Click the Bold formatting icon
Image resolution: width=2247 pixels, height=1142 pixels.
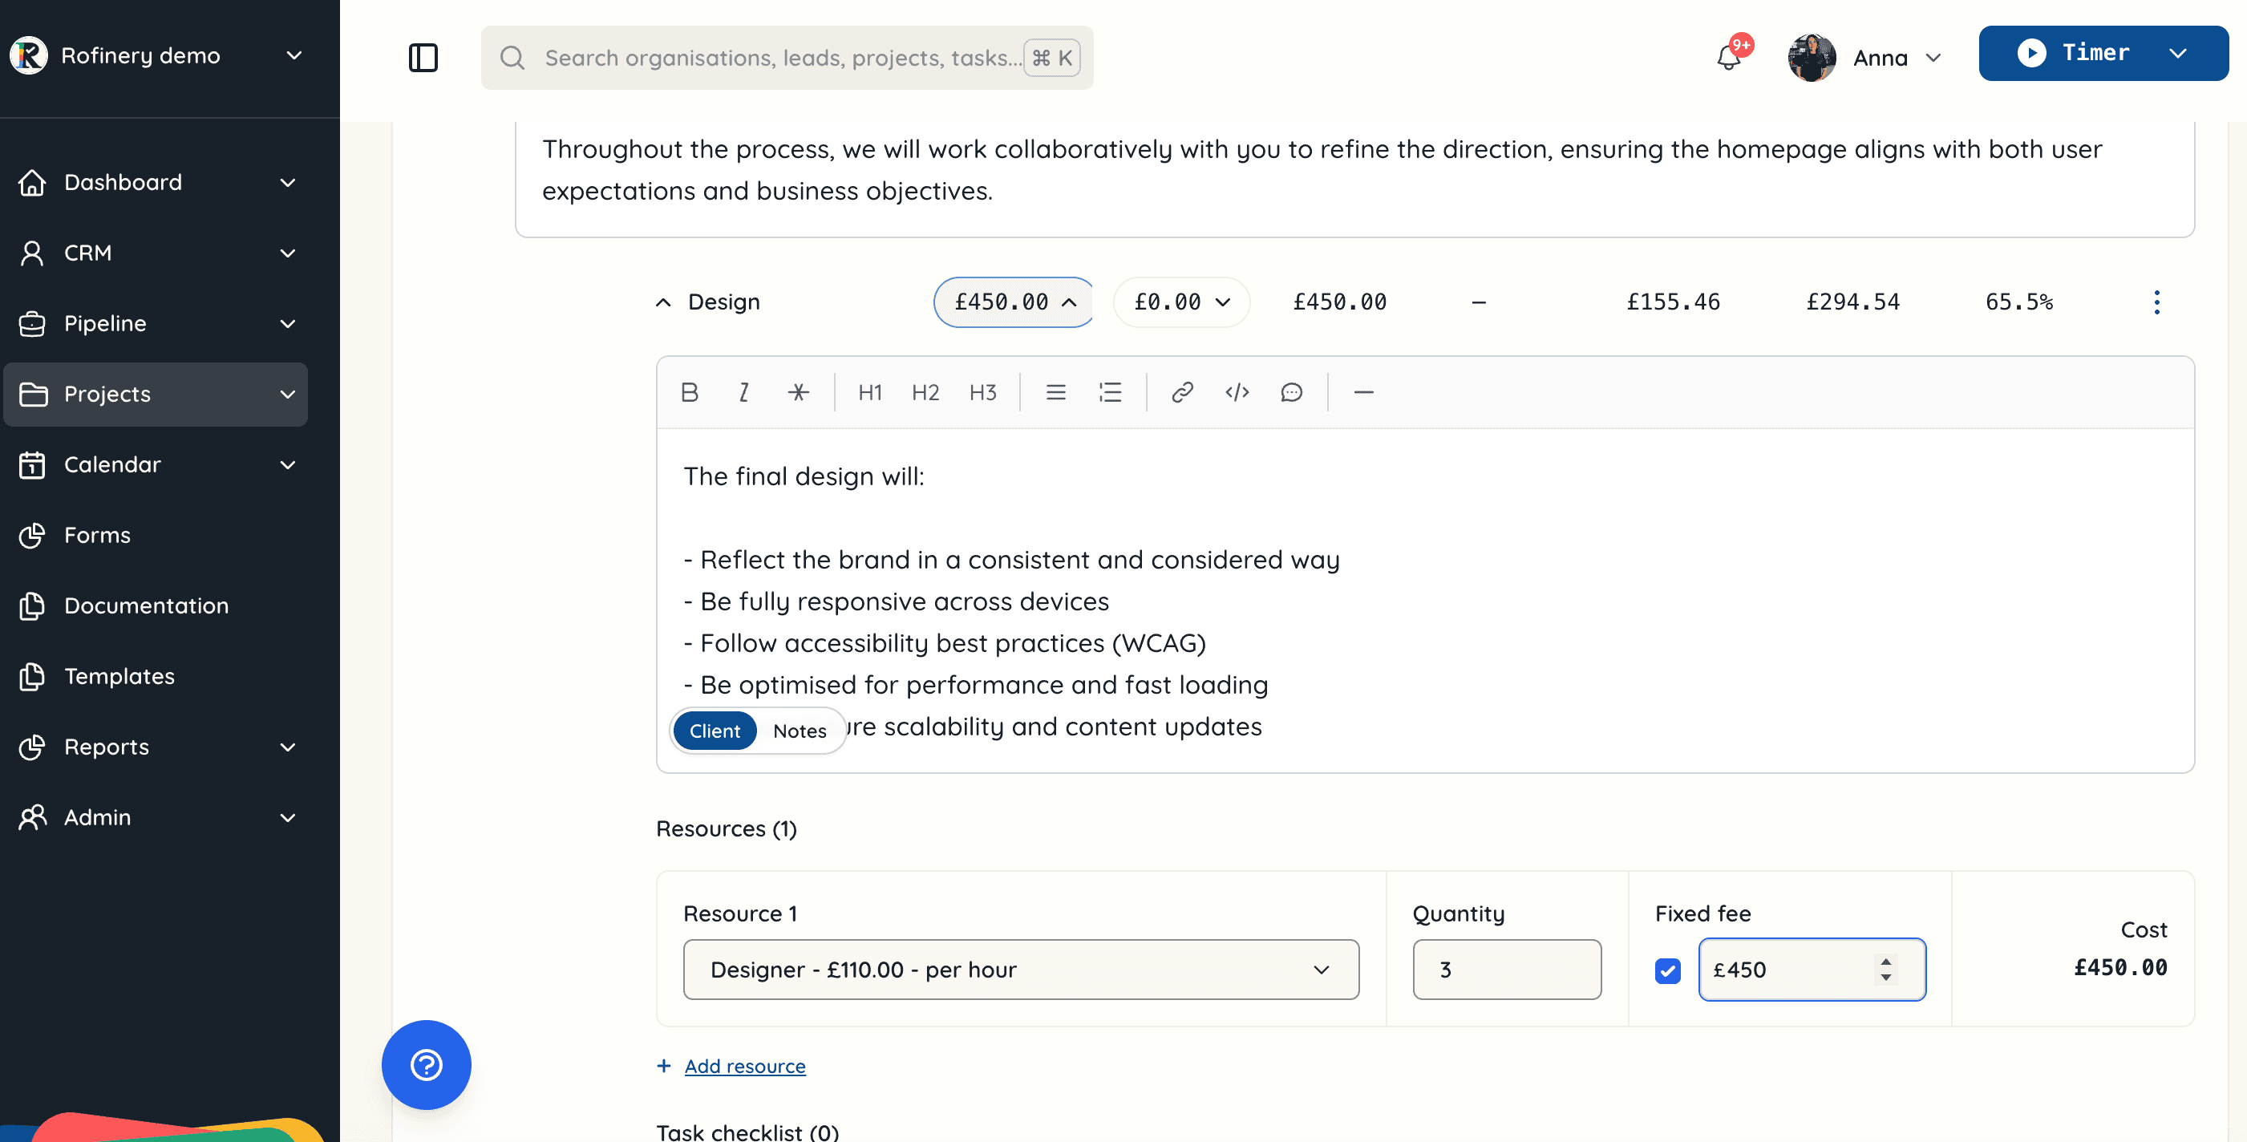coord(689,393)
